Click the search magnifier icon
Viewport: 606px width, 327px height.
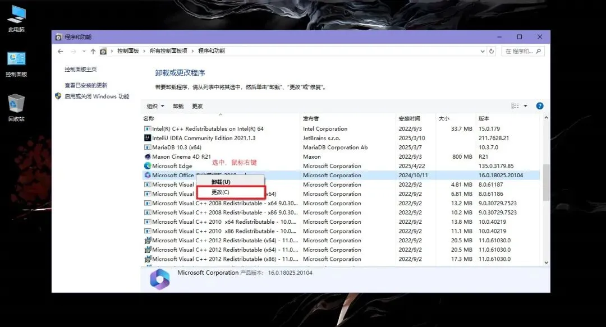(538, 51)
